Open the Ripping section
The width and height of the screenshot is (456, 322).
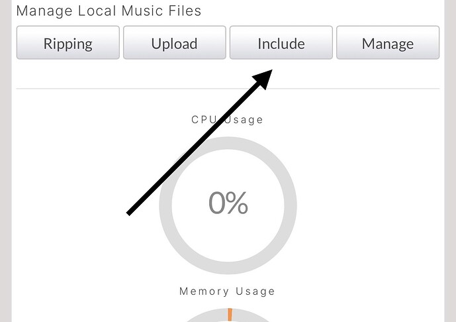[68, 42]
